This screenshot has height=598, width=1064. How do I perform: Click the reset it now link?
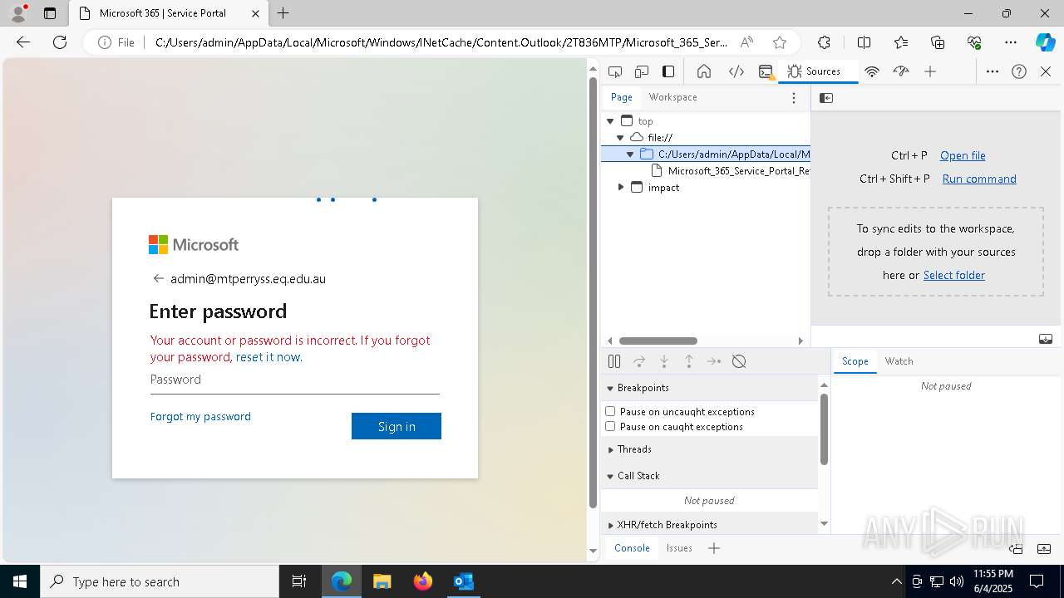click(x=268, y=357)
